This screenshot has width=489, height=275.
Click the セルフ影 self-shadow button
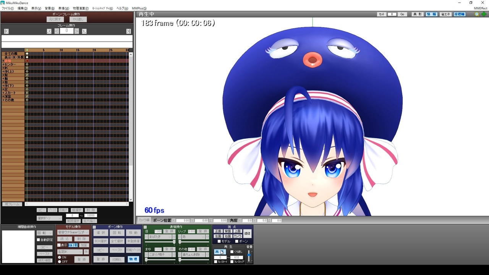tap(73, 245)
